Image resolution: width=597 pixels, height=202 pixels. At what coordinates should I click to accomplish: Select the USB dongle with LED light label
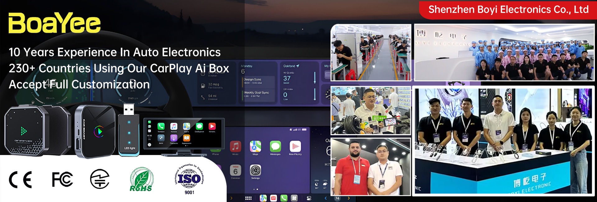click(x=129, y=130)
